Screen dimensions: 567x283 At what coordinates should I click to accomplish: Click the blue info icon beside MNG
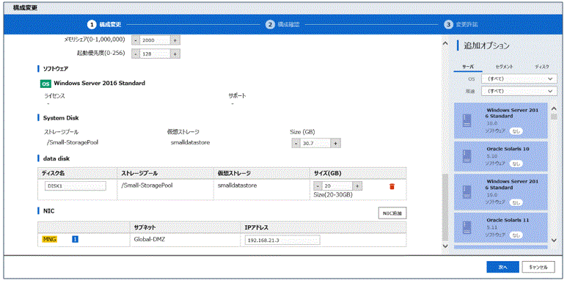point(75,239)
